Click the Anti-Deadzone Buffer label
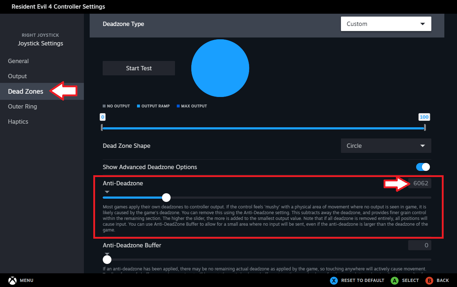457x287 pixels. (132, 245)
